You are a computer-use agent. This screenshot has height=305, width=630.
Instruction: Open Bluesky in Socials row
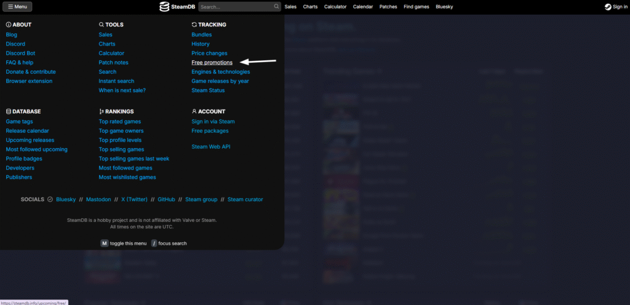point(66,199)
